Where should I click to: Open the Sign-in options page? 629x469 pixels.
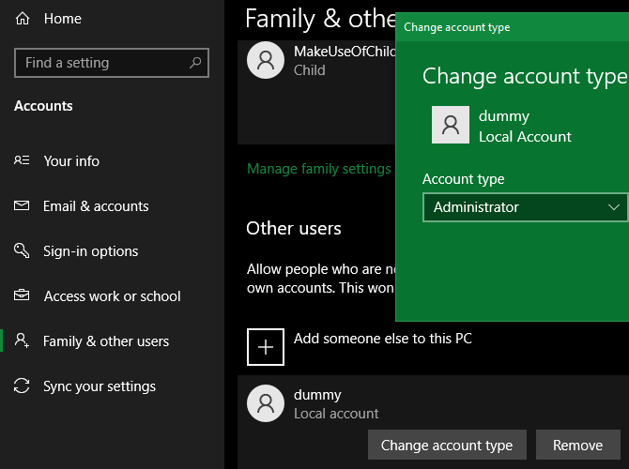click(90, 251)
